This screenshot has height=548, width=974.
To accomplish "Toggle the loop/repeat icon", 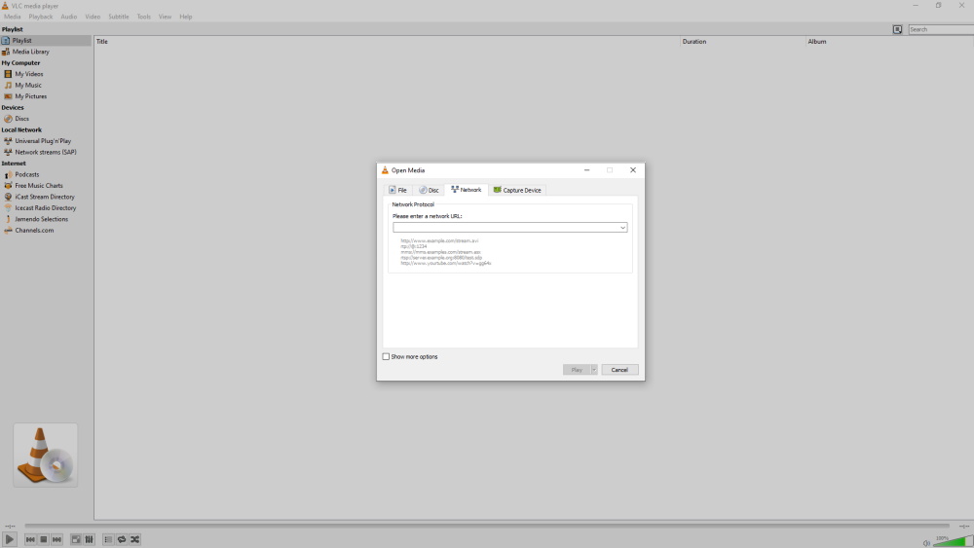I will tap(122, 539).
